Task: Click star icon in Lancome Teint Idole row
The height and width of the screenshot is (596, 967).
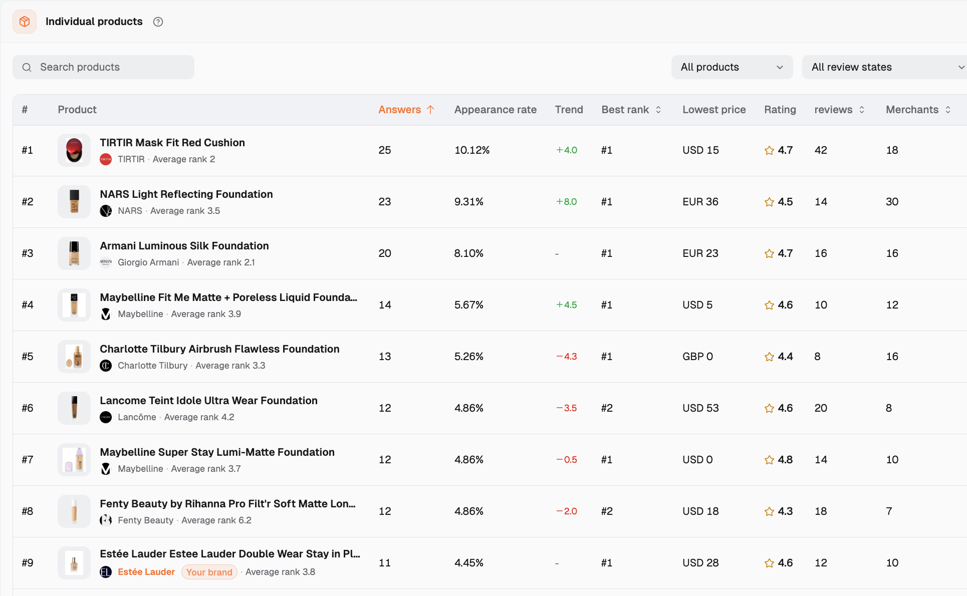Action: coord(769,408)
